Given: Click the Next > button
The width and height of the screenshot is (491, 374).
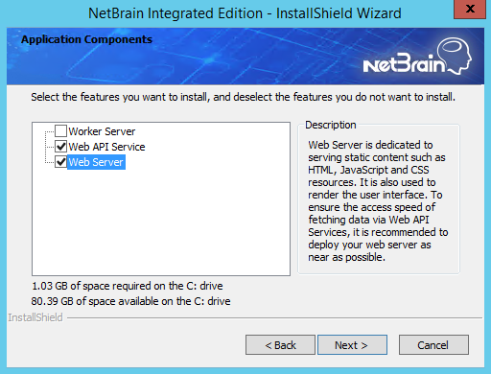Looking at the screenshot, I should coord(352,345).
